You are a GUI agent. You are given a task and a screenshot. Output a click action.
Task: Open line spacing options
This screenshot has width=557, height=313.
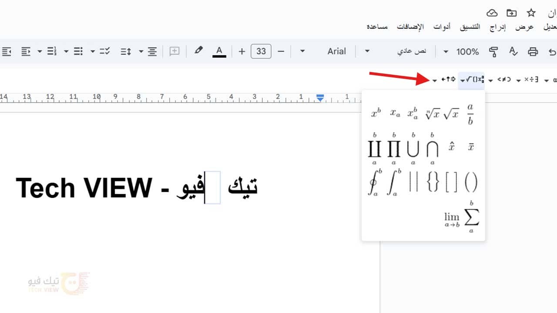click(x=126, y=51)
